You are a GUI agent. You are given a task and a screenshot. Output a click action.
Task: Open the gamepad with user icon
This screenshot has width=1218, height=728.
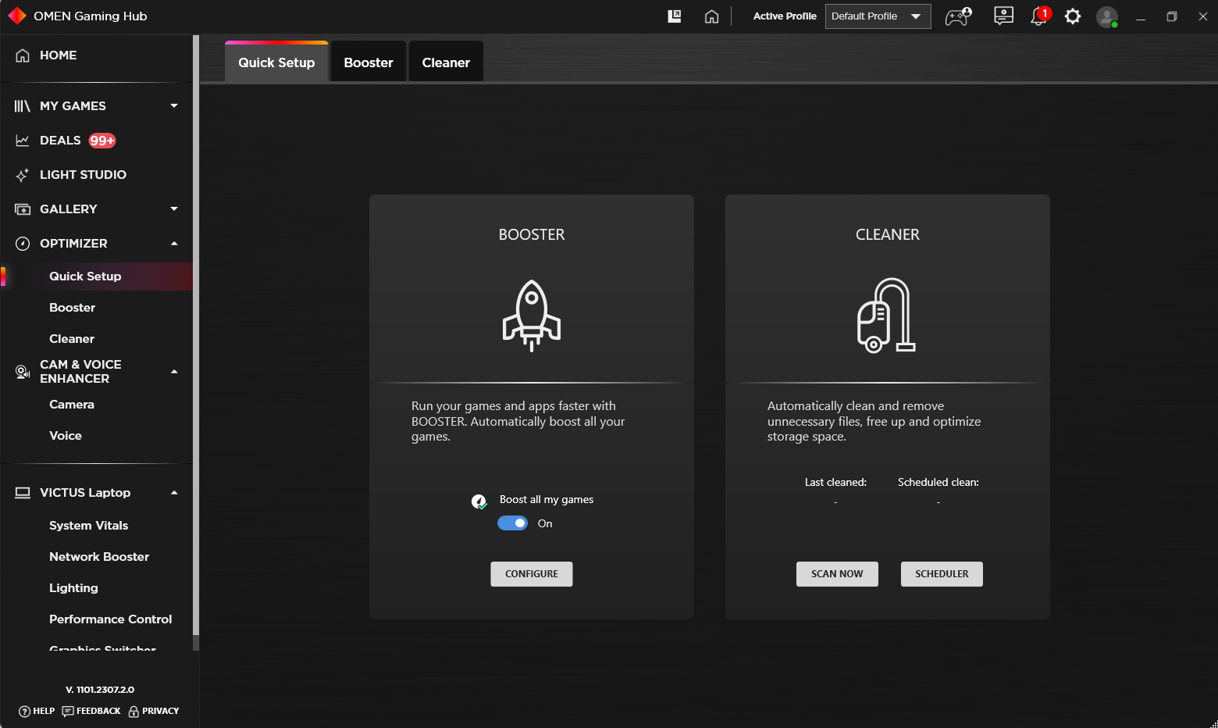click(x=958, y=16)
